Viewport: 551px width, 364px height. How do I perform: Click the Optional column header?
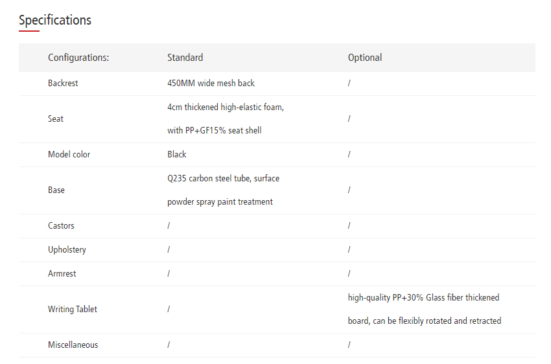tap(365, 58)
